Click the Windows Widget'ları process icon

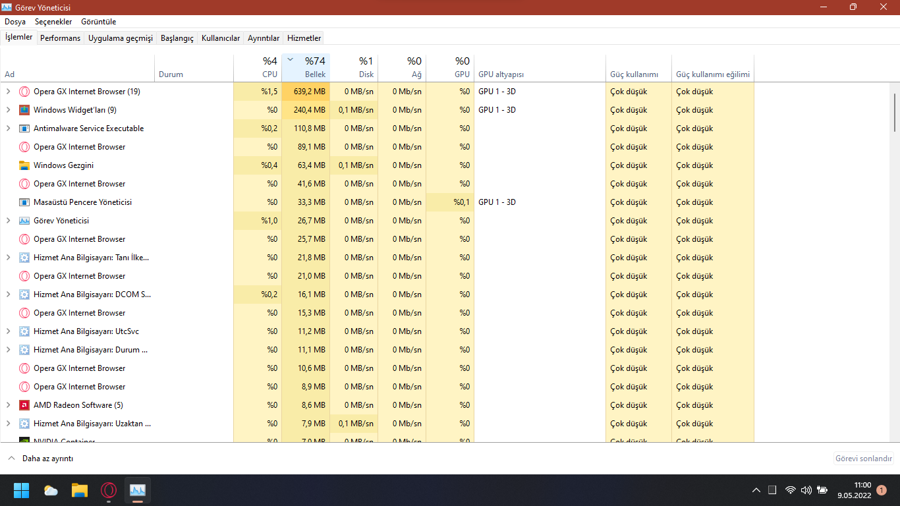tap(24, 110)
